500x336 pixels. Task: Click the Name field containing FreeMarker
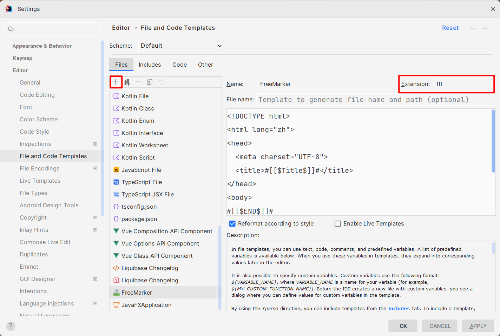point(327,84)
